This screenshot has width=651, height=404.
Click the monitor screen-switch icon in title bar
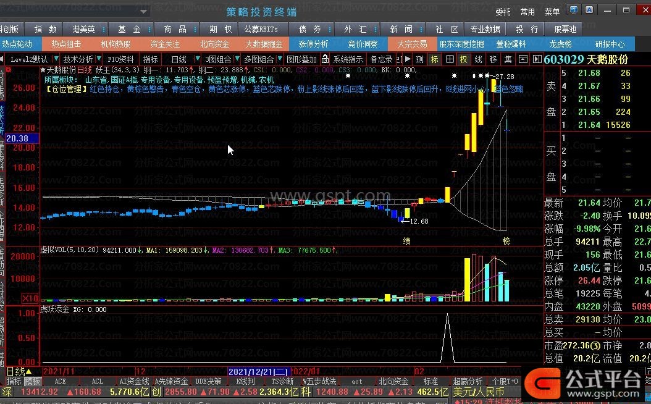click(574, 10)
